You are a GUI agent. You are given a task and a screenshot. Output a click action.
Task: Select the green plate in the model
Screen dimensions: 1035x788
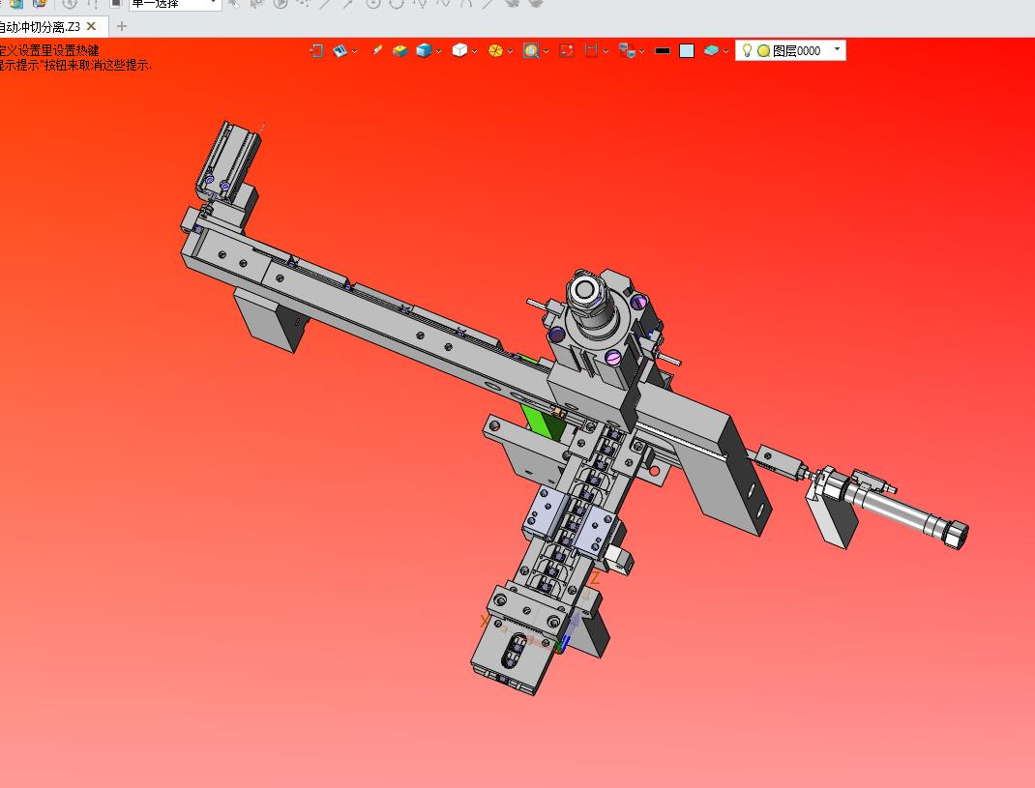542,423
